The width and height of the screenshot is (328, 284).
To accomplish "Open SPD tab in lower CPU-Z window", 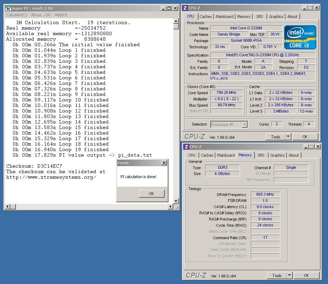I will click(x=261, y=155).
